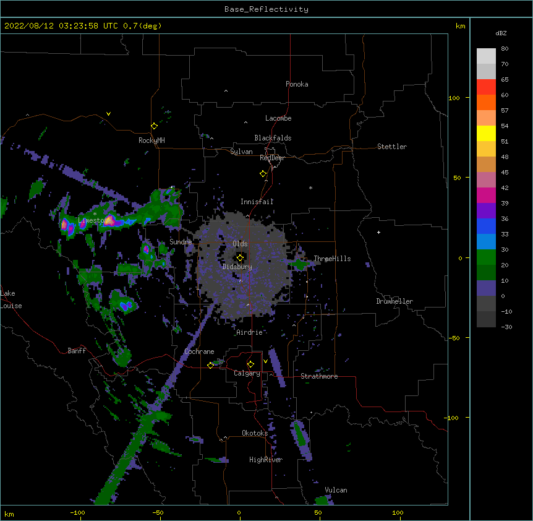Click the Blackfalds city label
533x521 pixels.
[273, 138]
